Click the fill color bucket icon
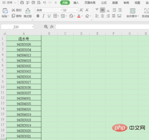This screenshot has height=140, width=149. tap(71, 16)
